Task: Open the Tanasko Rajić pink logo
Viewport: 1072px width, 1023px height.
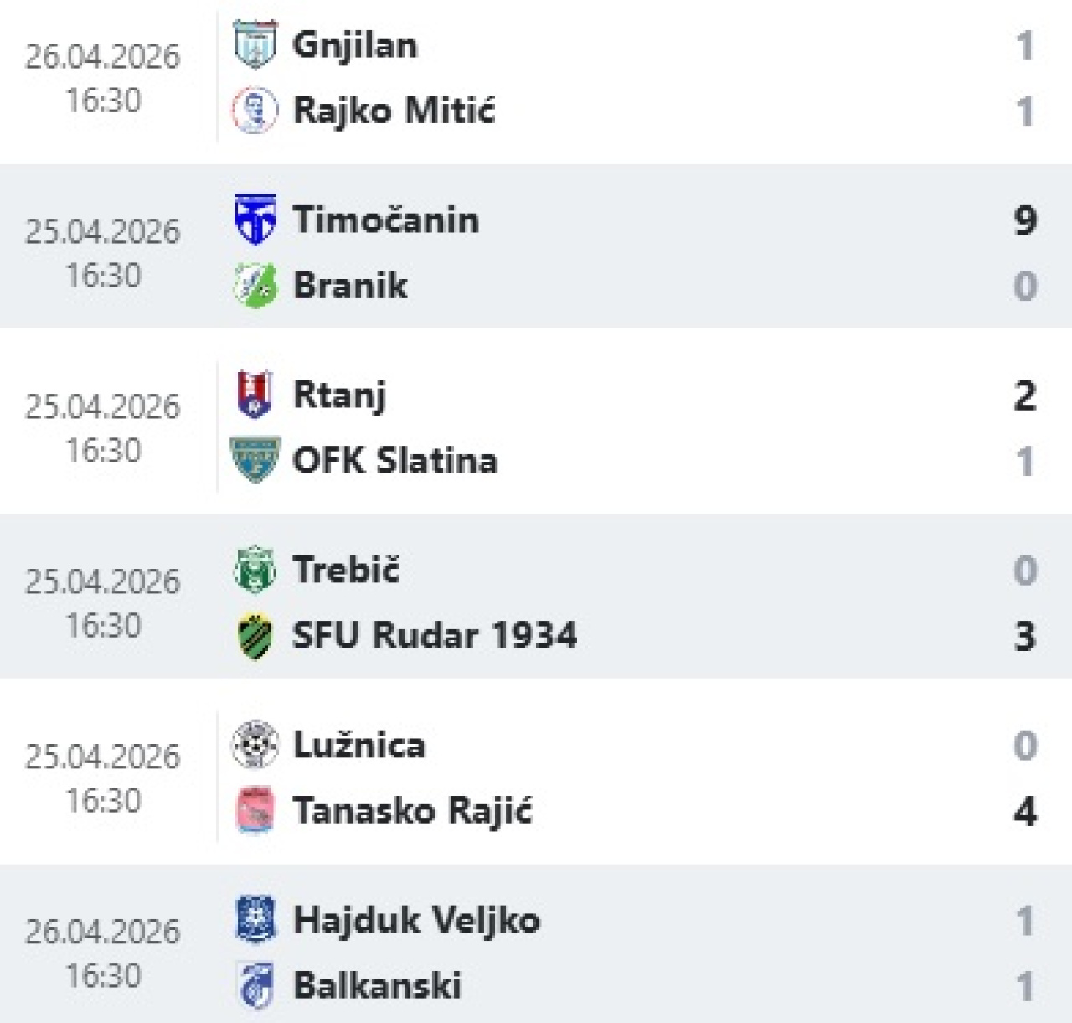Action: click(x=255, y=810)
